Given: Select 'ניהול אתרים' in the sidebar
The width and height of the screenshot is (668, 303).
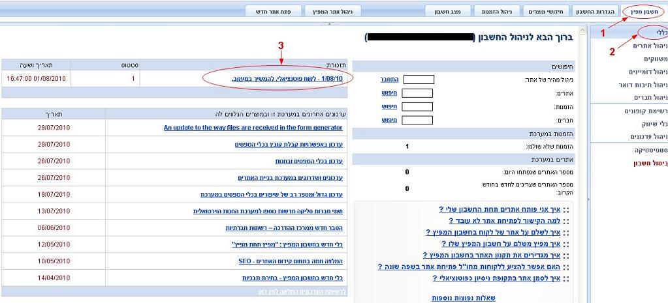Looking at the screenshot, I should tap(650, 46).
